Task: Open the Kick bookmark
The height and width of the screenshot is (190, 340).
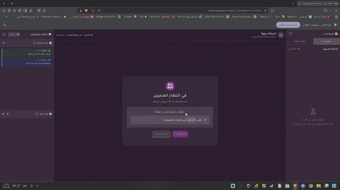Action: click(143, 17)
